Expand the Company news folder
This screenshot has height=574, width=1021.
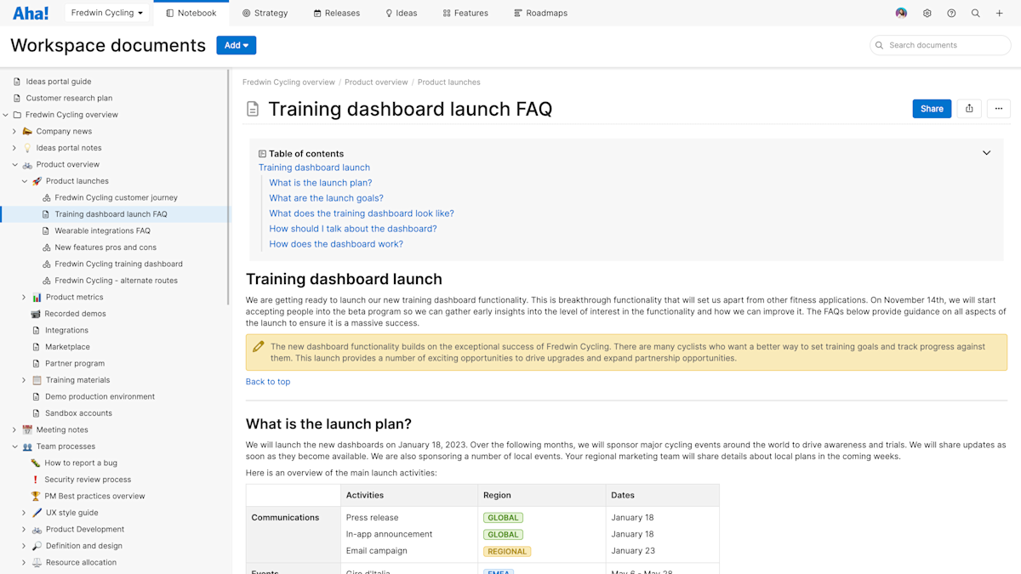pos(14,131)
